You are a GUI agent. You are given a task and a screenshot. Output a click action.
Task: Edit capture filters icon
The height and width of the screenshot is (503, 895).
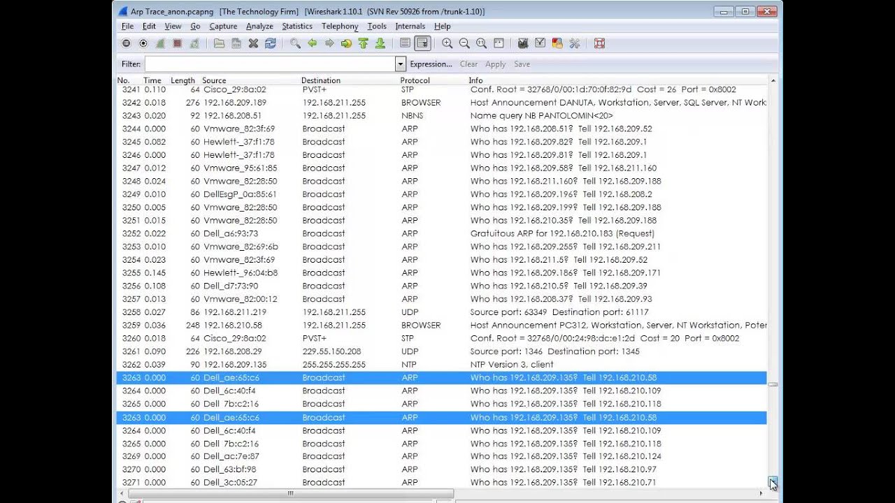(x=523, y=43)
